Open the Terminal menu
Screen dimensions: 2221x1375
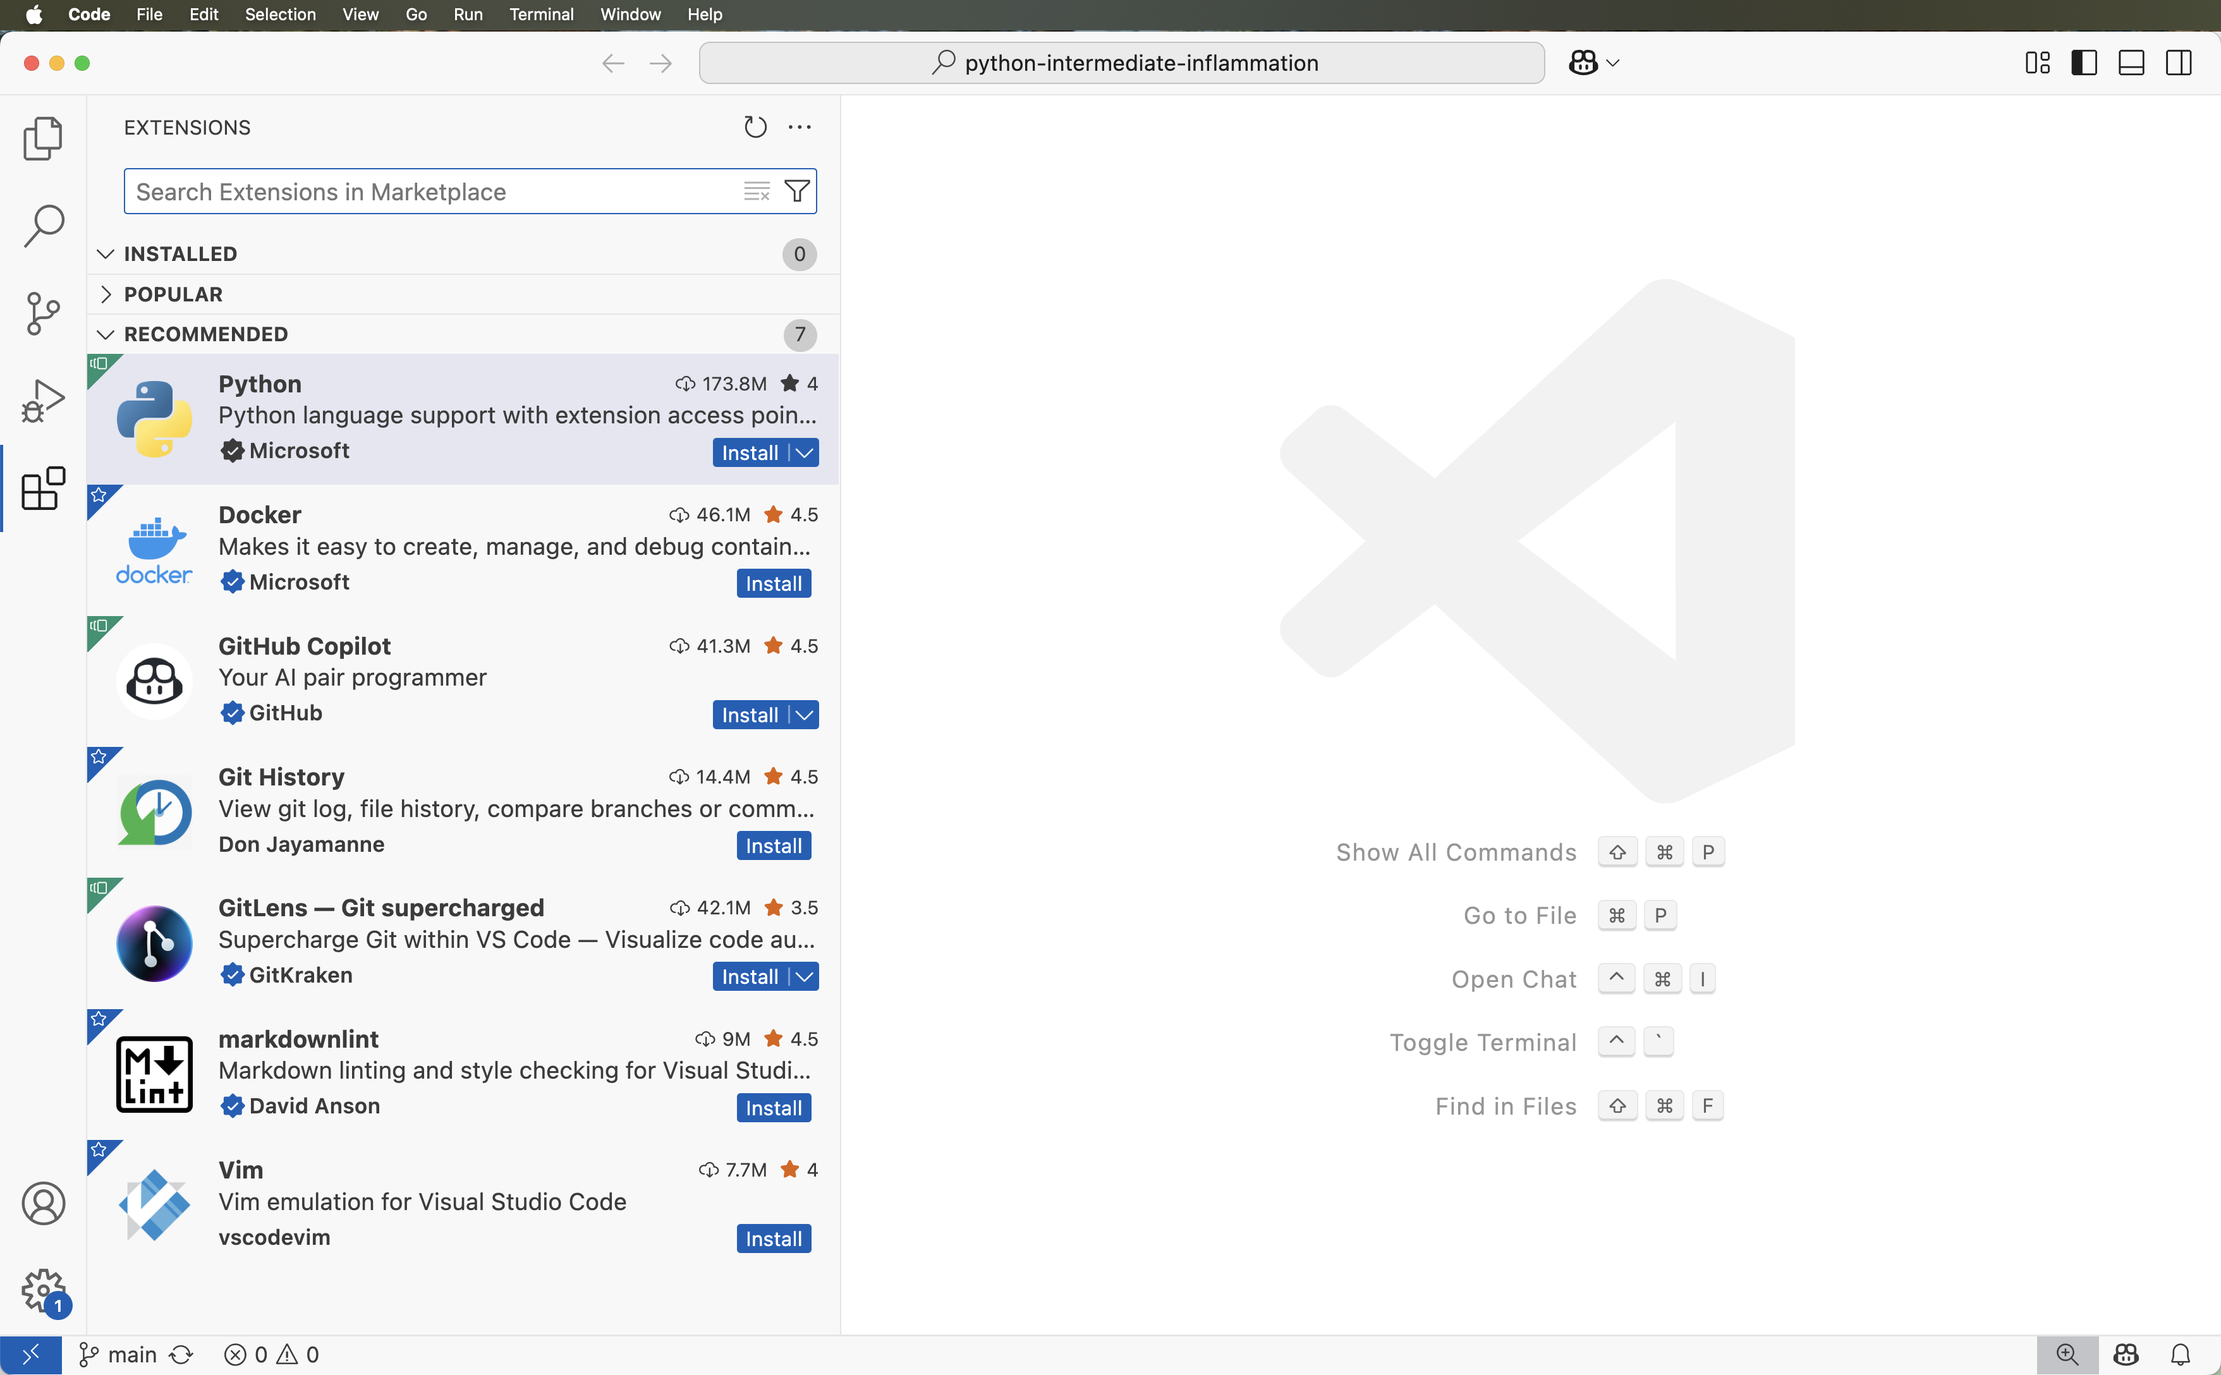point(542,15)
